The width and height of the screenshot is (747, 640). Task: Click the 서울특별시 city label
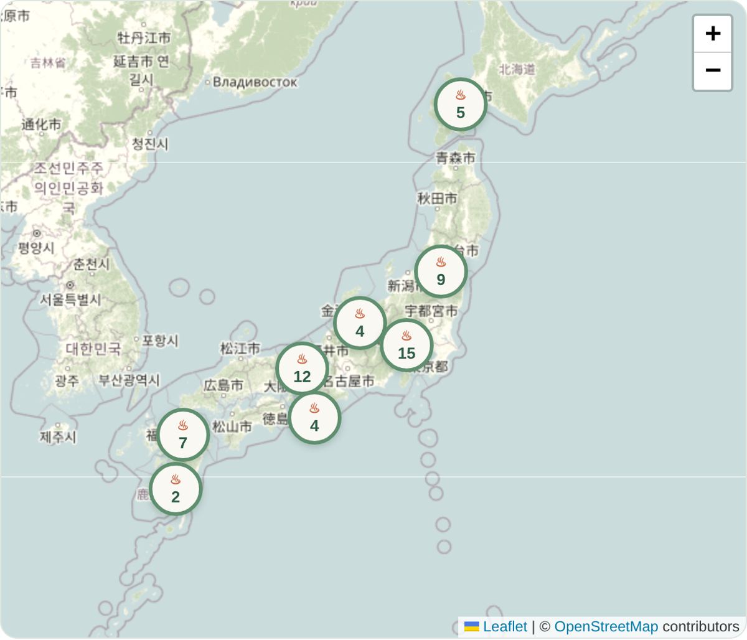coord(70,299)
